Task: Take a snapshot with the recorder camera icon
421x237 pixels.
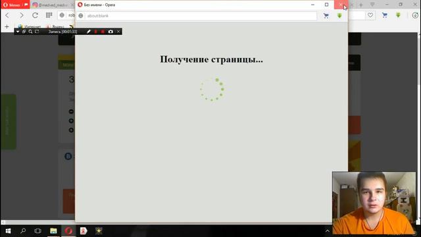Action: [111, 32]
